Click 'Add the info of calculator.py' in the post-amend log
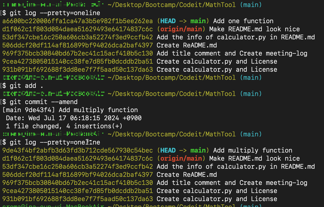The width and height of the screenshot is (324, 207). click(211, 167)
